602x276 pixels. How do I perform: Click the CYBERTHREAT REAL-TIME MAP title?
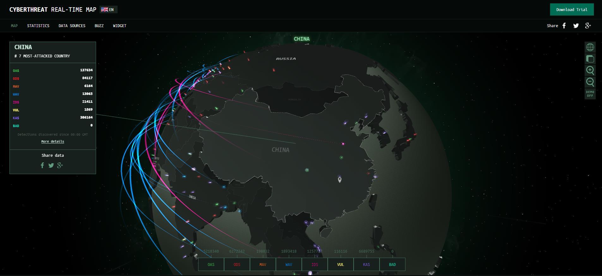coord(53,9)
